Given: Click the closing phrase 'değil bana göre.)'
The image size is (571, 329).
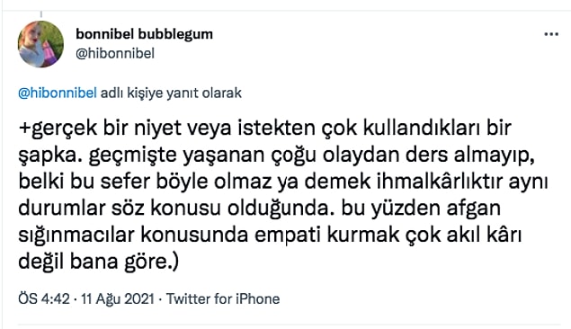Looking at the screenshot, I should click(x=99, y=262).
